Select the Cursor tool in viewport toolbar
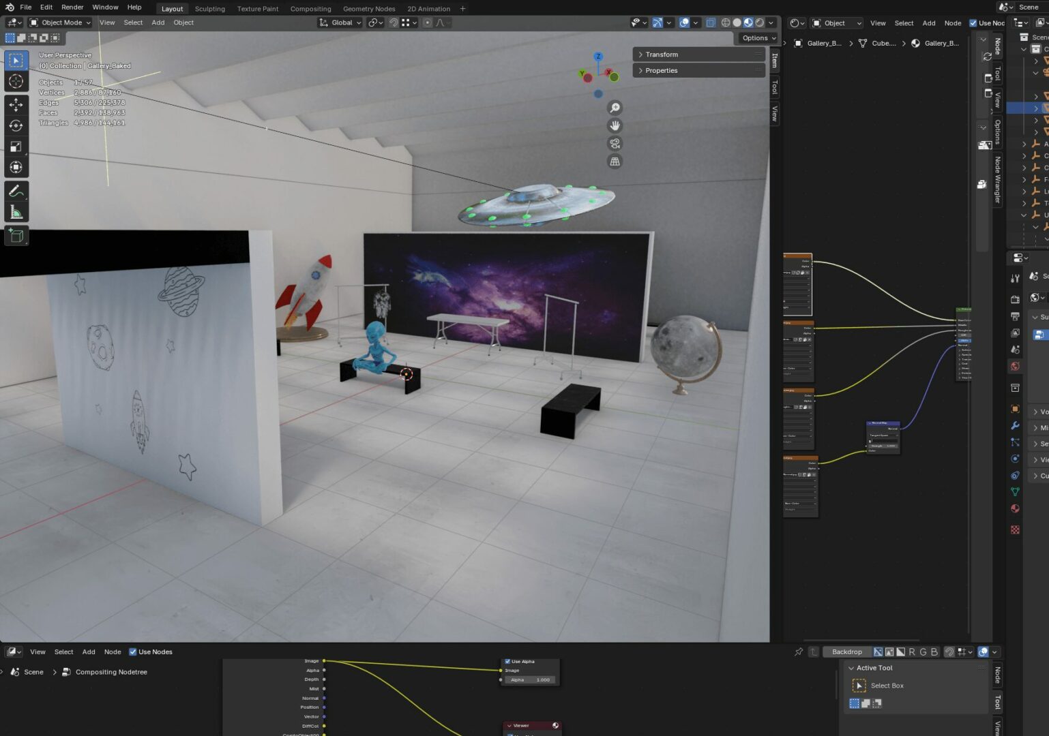 [16, 82]
